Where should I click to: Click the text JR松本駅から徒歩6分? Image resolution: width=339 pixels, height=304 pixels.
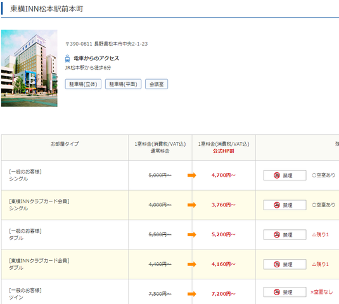[88, 68]
